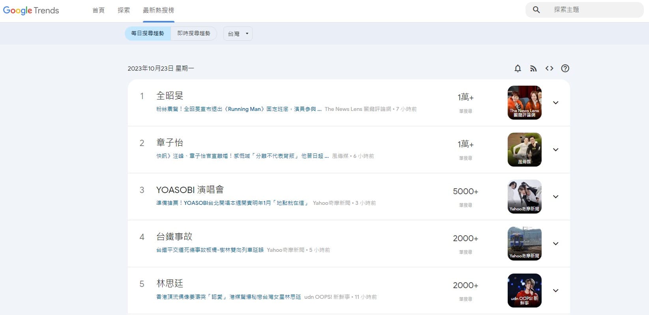Click the 全昭旻 trend title
This screenshot has height=315, width=649.
[170, 96]
